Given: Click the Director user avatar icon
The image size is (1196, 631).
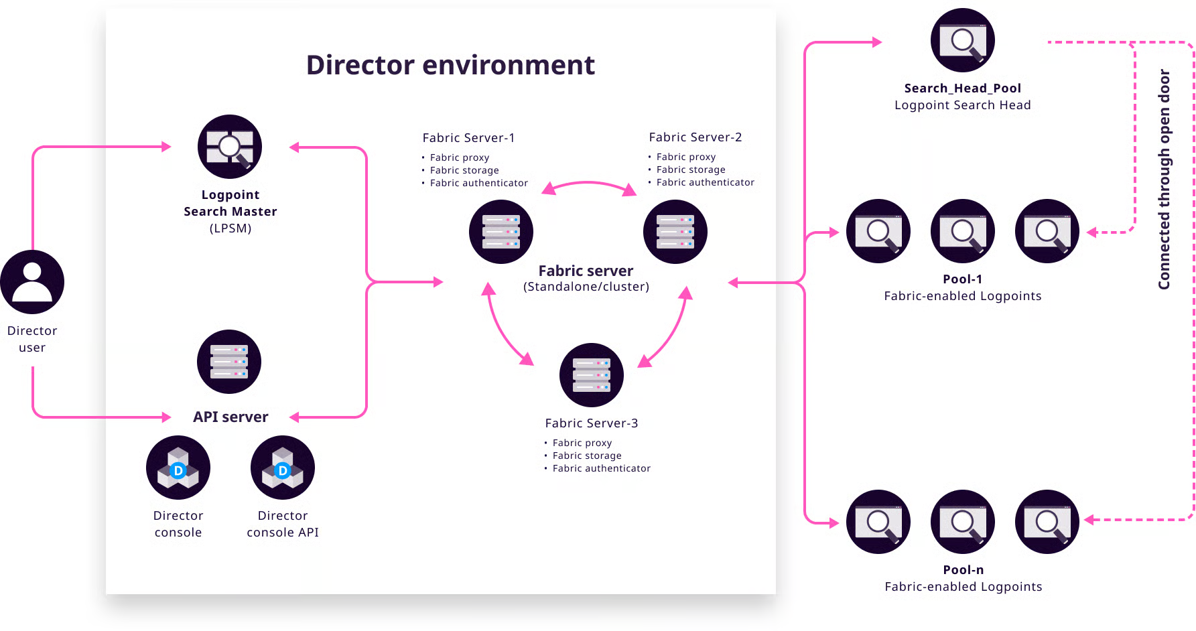Looking at the screenshot, I should tap(32, 282).
